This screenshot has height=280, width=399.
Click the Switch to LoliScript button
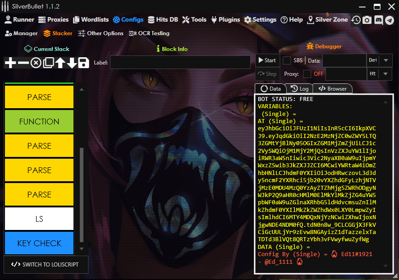click(46, 265)
